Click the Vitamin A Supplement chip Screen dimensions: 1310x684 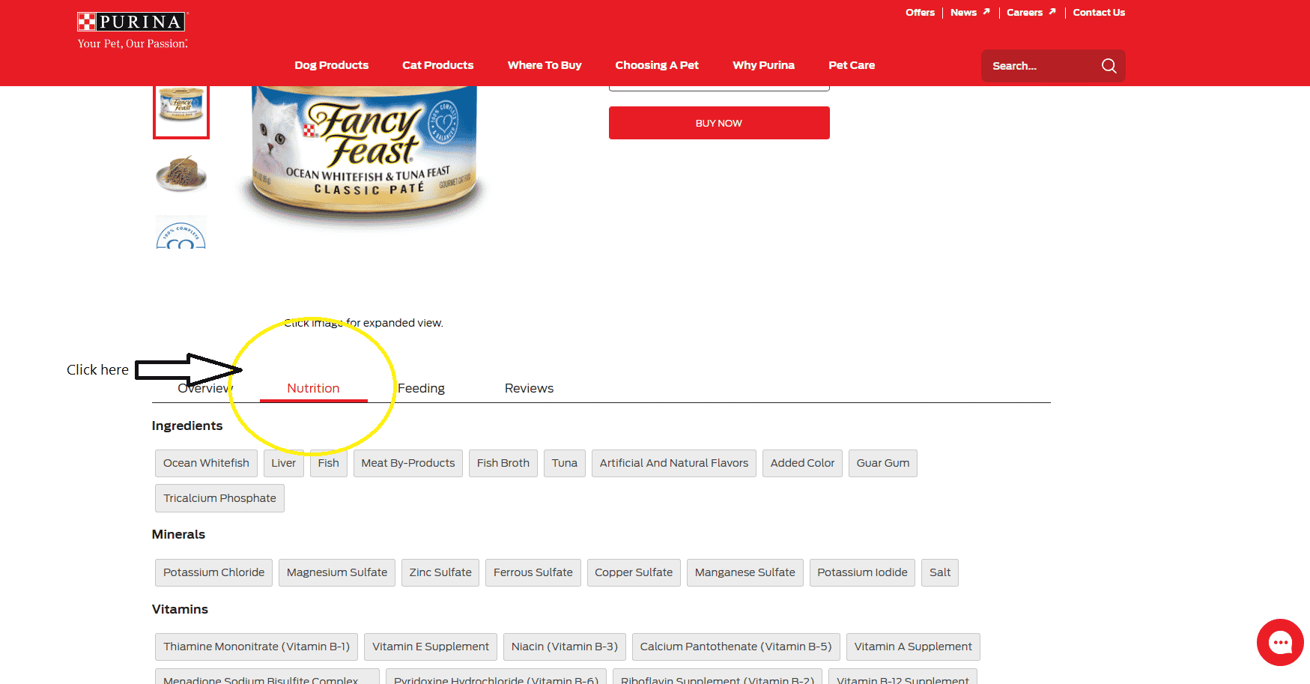912,647
